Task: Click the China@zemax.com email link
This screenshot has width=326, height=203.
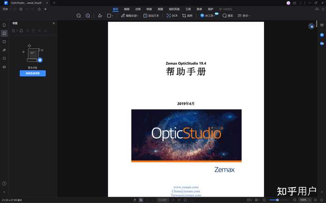Action: coord(186,191)
